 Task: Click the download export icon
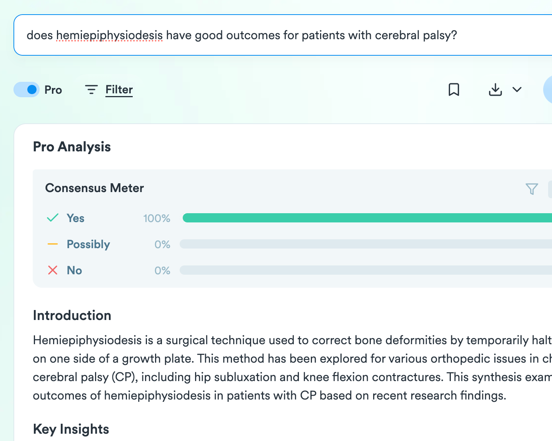click(495, 90)
